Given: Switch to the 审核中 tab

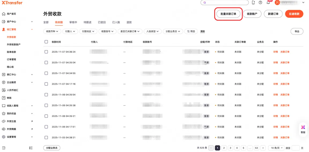Looking at the screenshot, I should click(73, 23).
